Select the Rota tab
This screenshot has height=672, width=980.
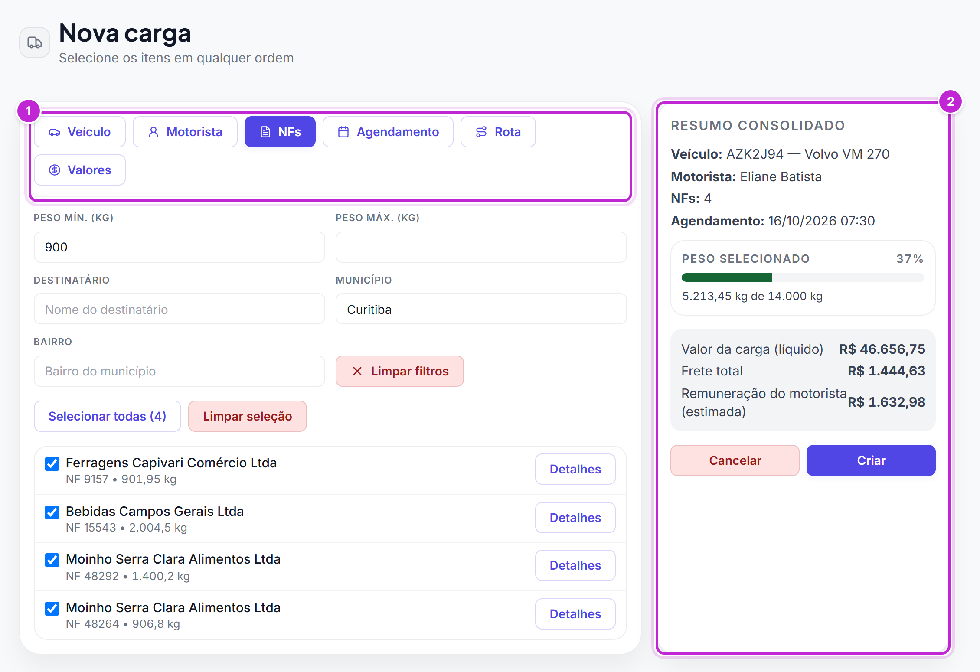498,132
